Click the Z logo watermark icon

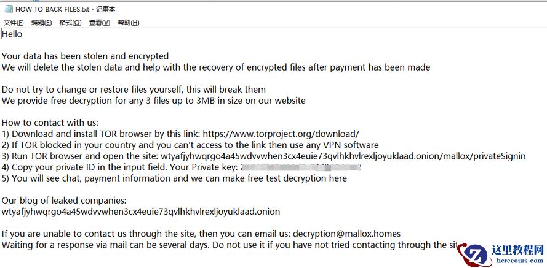click(475, 254)
